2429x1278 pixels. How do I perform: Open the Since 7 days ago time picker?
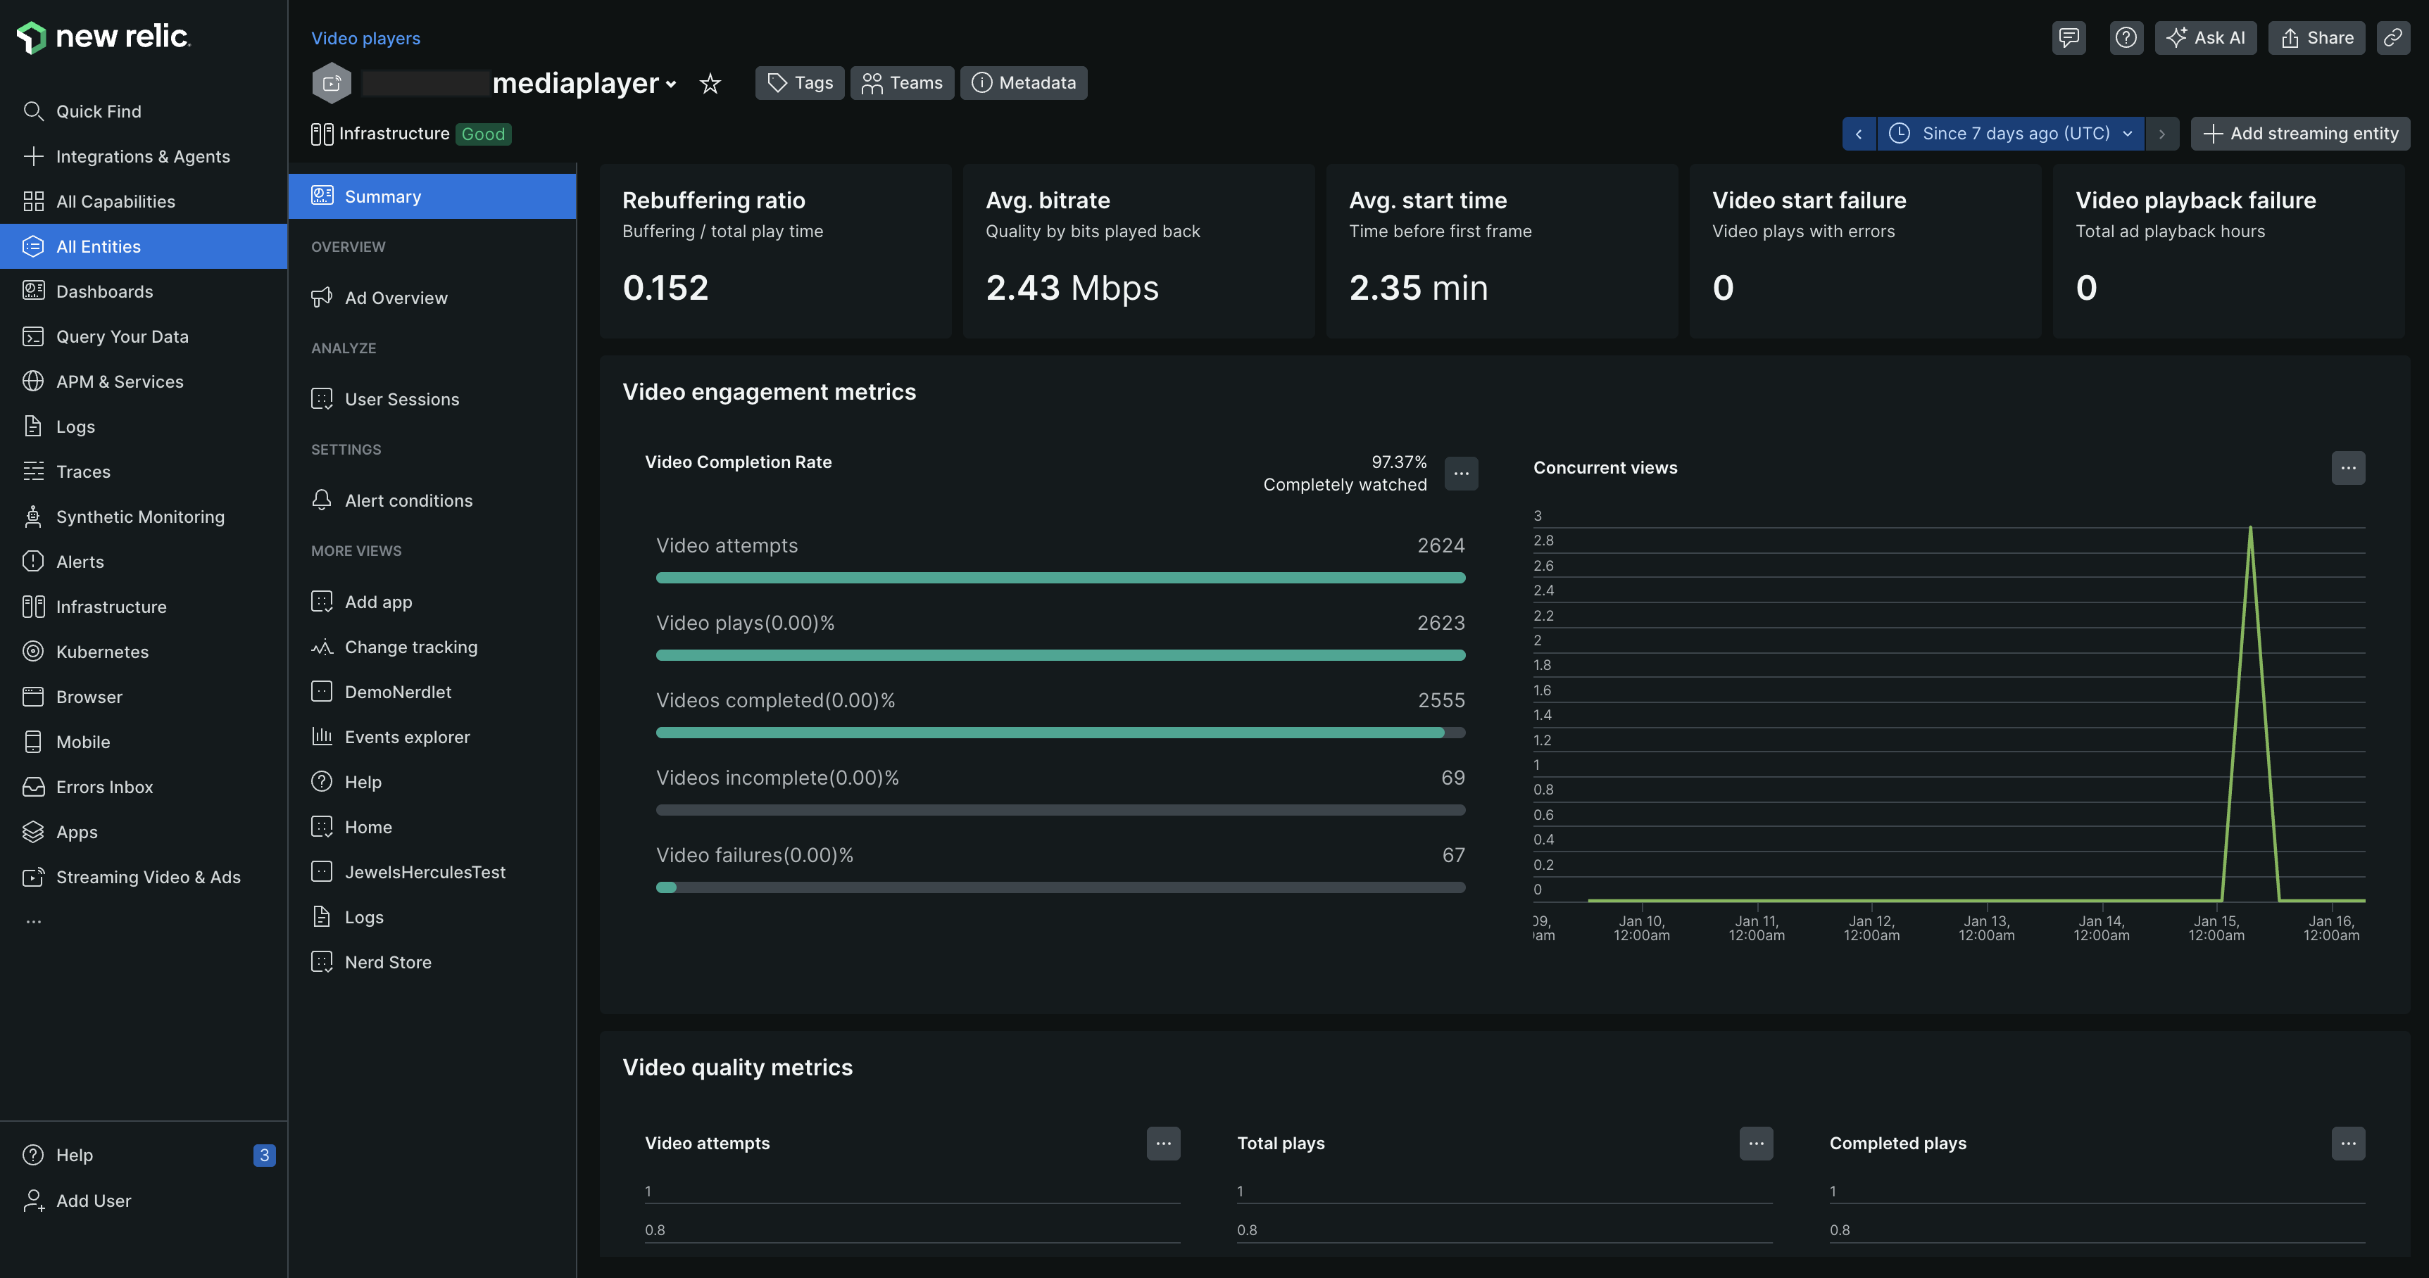coord(2010,134)
